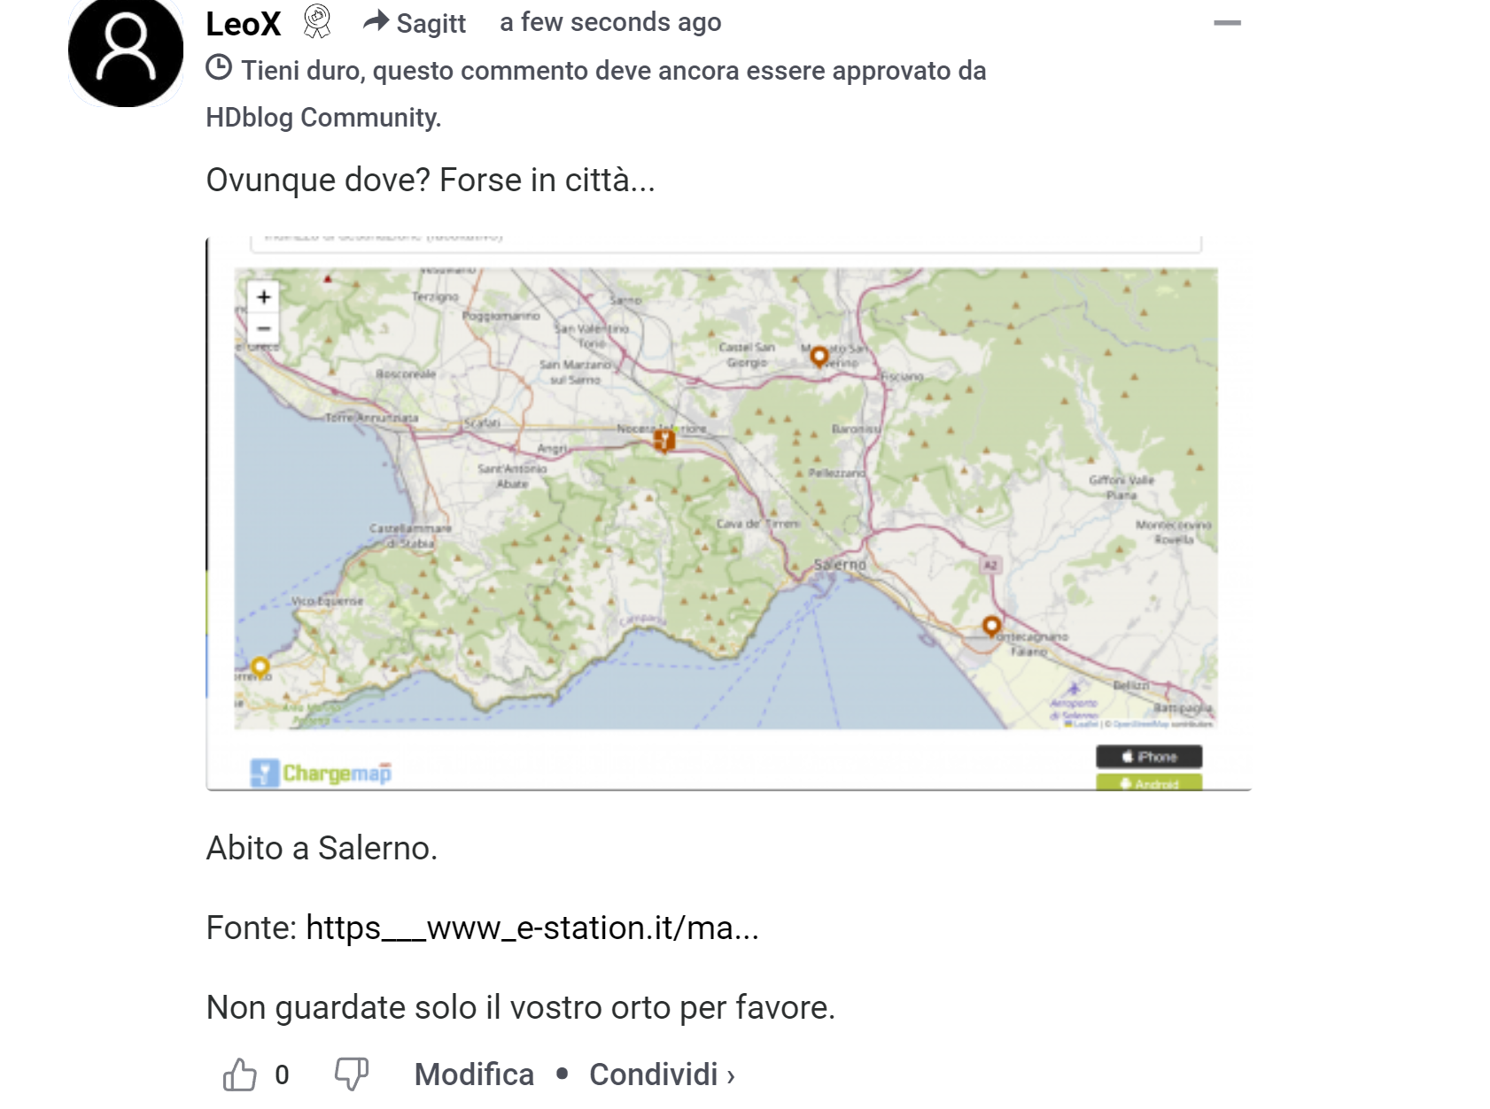Click the yellow marker near Sorrento
Viewport: 1490px width, 1109px height.
(x=260, y=666)
